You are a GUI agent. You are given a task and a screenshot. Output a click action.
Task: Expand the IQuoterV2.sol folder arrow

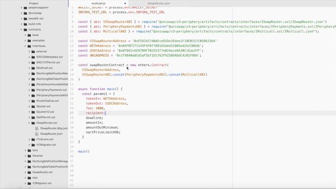coord(29,112)
